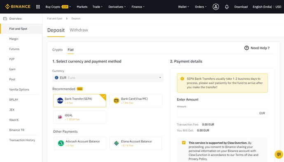Viewport: 284px width, 162px height.
Task: Toggle the ClearJunction consent checkbox
Action: click(184, 143)
